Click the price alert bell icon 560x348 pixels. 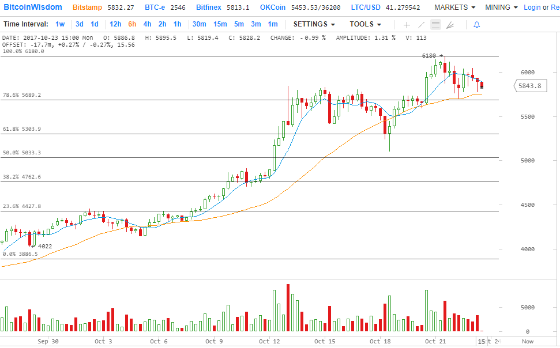click(x=476, y=25)
